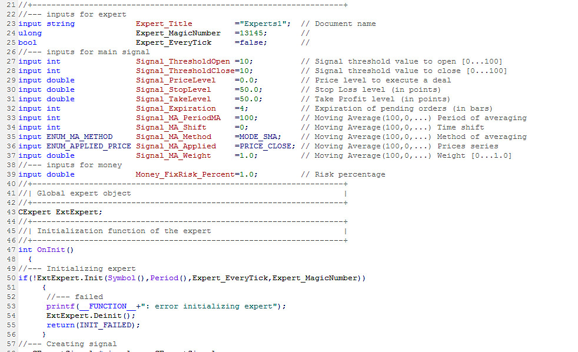Screen dimensions: 578x352
Task: Click ENUM_APPLIED_PRICE type name
Action: pos(88,146)
